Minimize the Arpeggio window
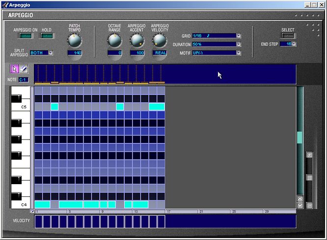Image resolution: width=327 pixels, height=240 pixels. [307, 5]
